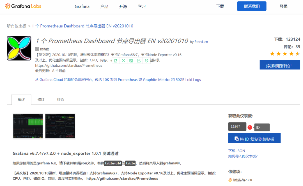This screenshot has height=186, width=303.
Task: Click the 添加您的评论! button
Action: (x=280, y=65)
